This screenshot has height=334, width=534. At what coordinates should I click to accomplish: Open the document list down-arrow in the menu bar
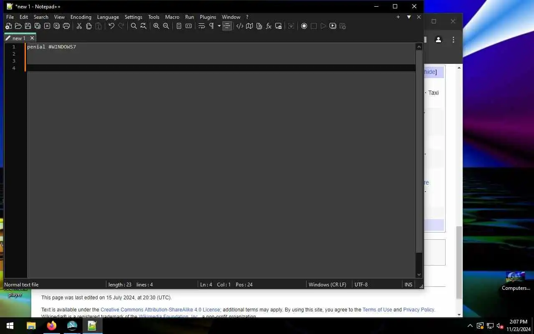tap(409, 17)
